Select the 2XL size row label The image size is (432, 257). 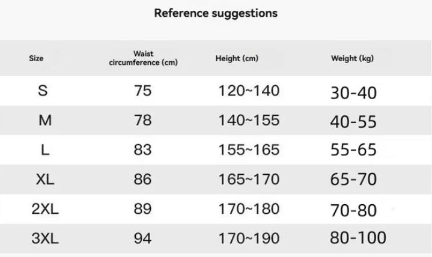[45, 209]
